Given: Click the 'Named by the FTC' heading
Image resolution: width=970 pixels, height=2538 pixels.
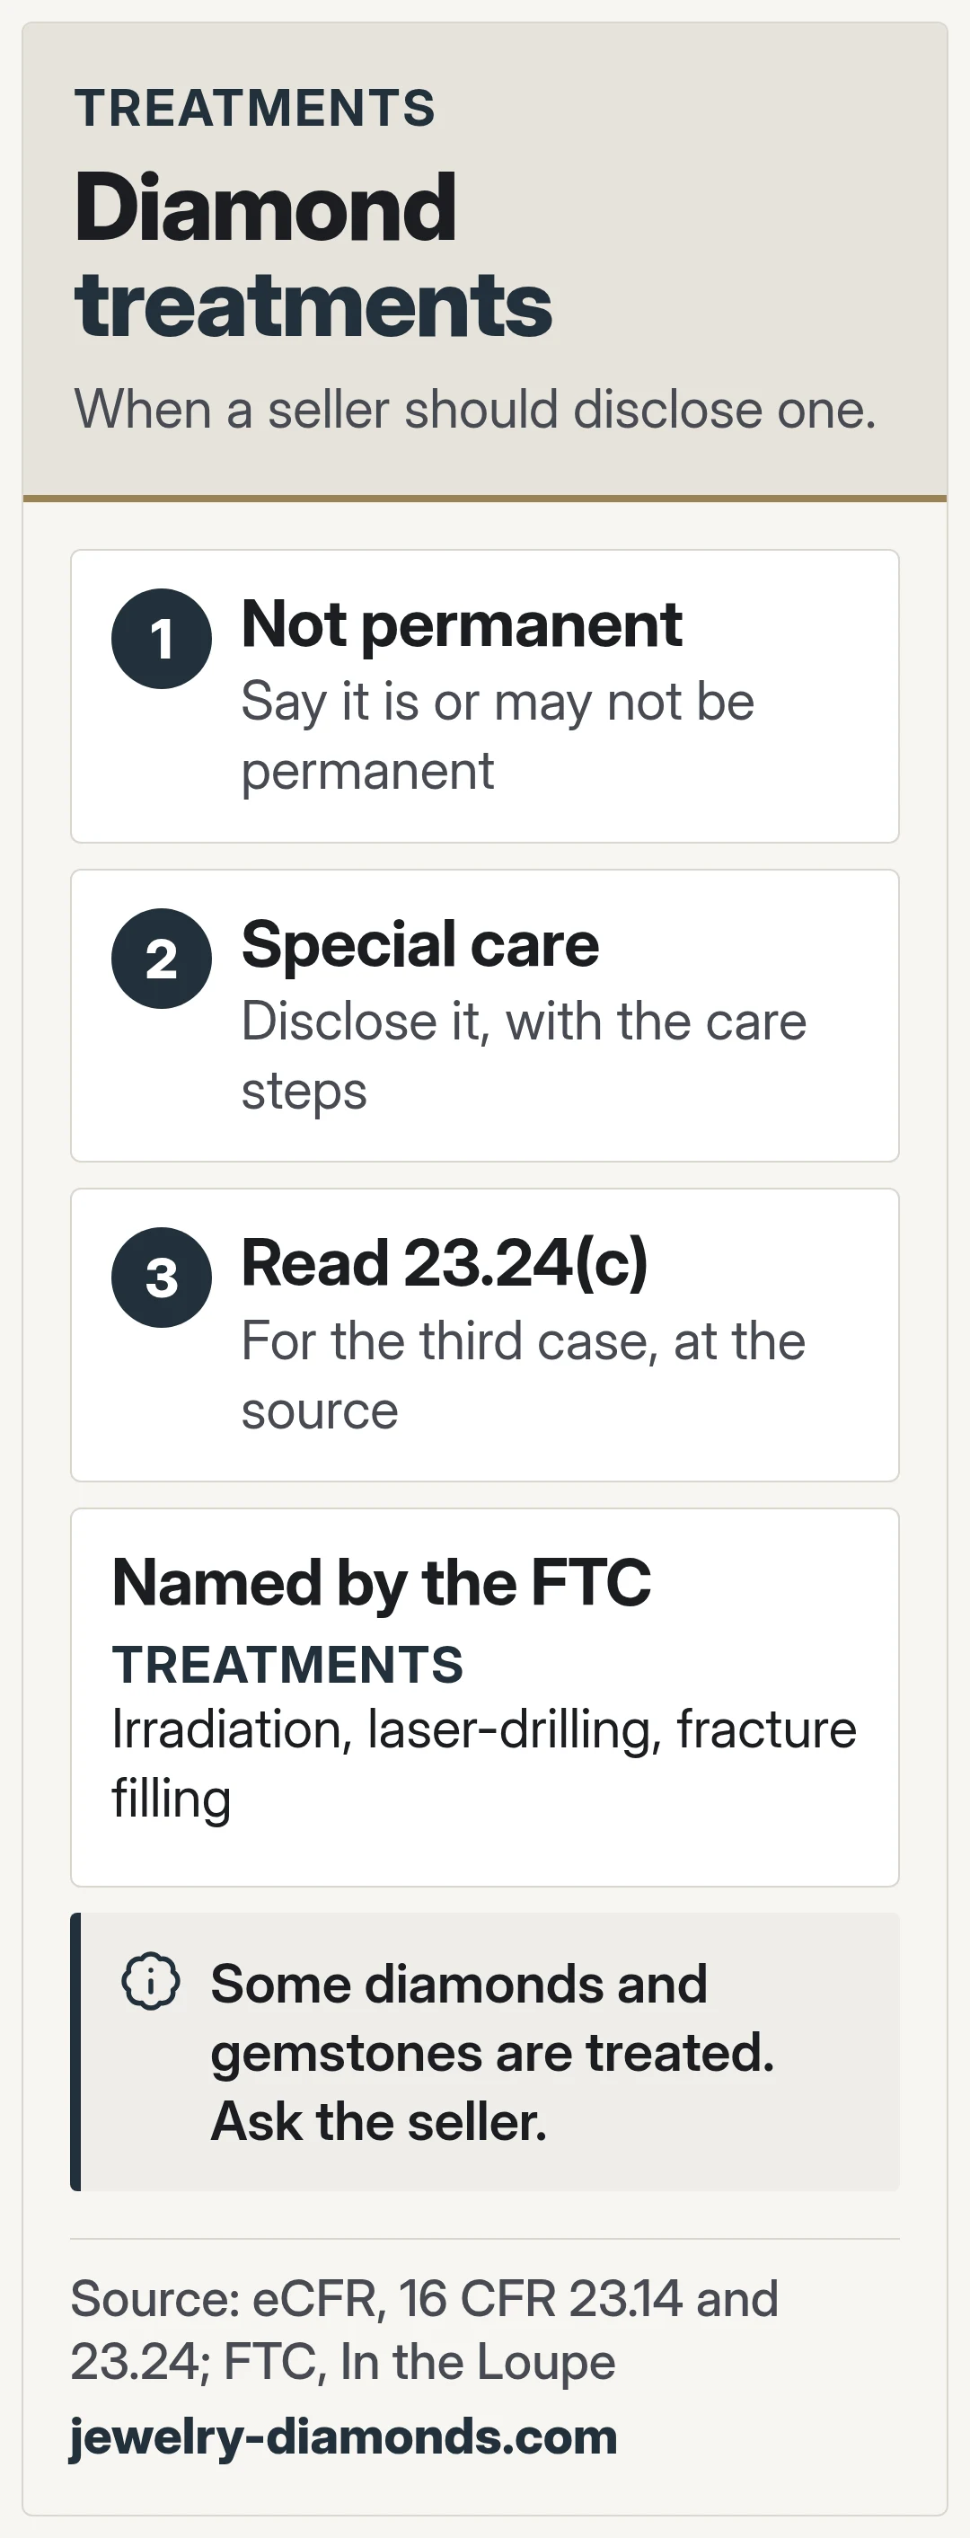Looking at the screenshot, I should pyautogui.click(x=381, y=1582).
